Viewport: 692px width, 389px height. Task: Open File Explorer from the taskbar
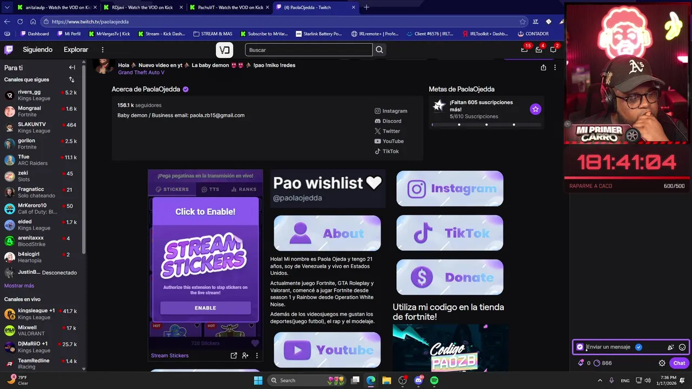pyautogui.click(x=387, y=380)
